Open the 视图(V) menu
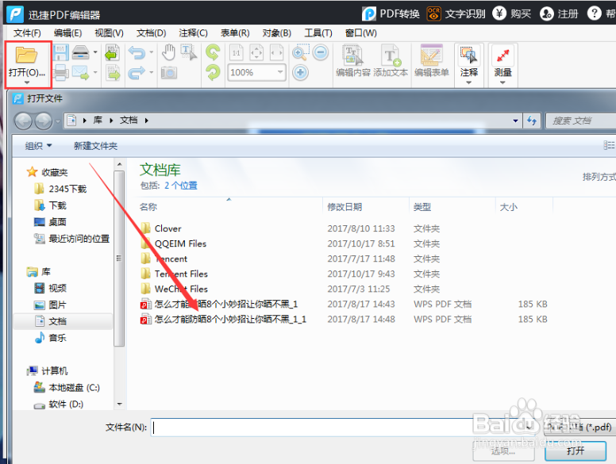The image size is (616, 464). click(x=110, y=33)
